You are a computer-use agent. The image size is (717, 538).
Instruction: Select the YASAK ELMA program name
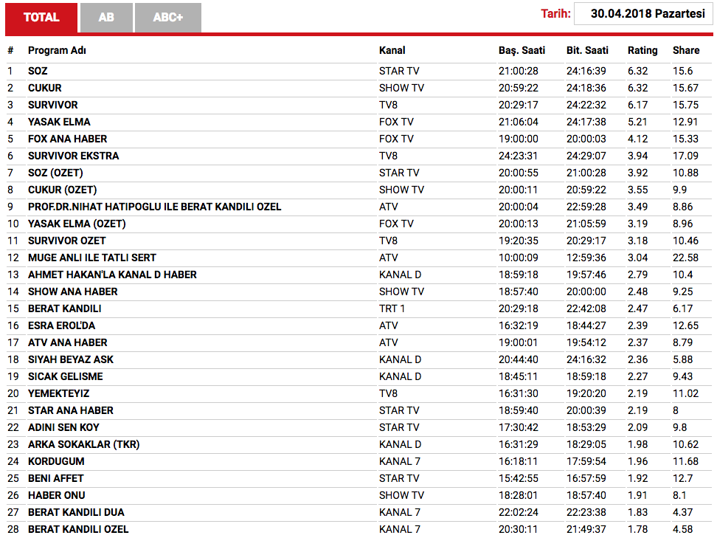59,123
